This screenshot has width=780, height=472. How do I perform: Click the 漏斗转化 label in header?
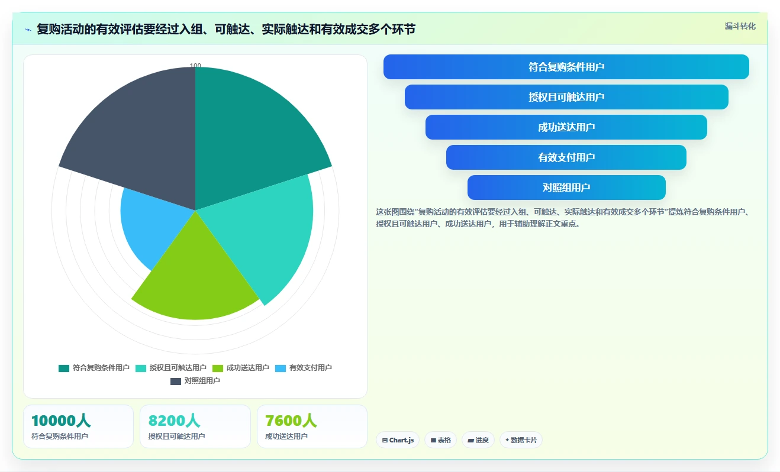coord(740,26)
